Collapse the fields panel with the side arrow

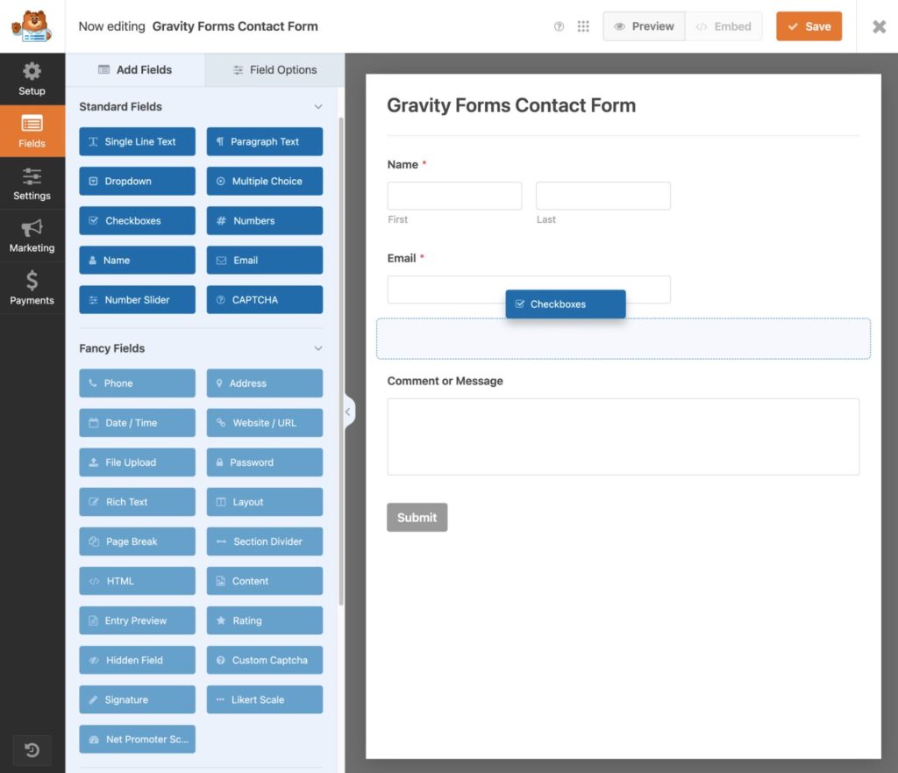point(348,411)
